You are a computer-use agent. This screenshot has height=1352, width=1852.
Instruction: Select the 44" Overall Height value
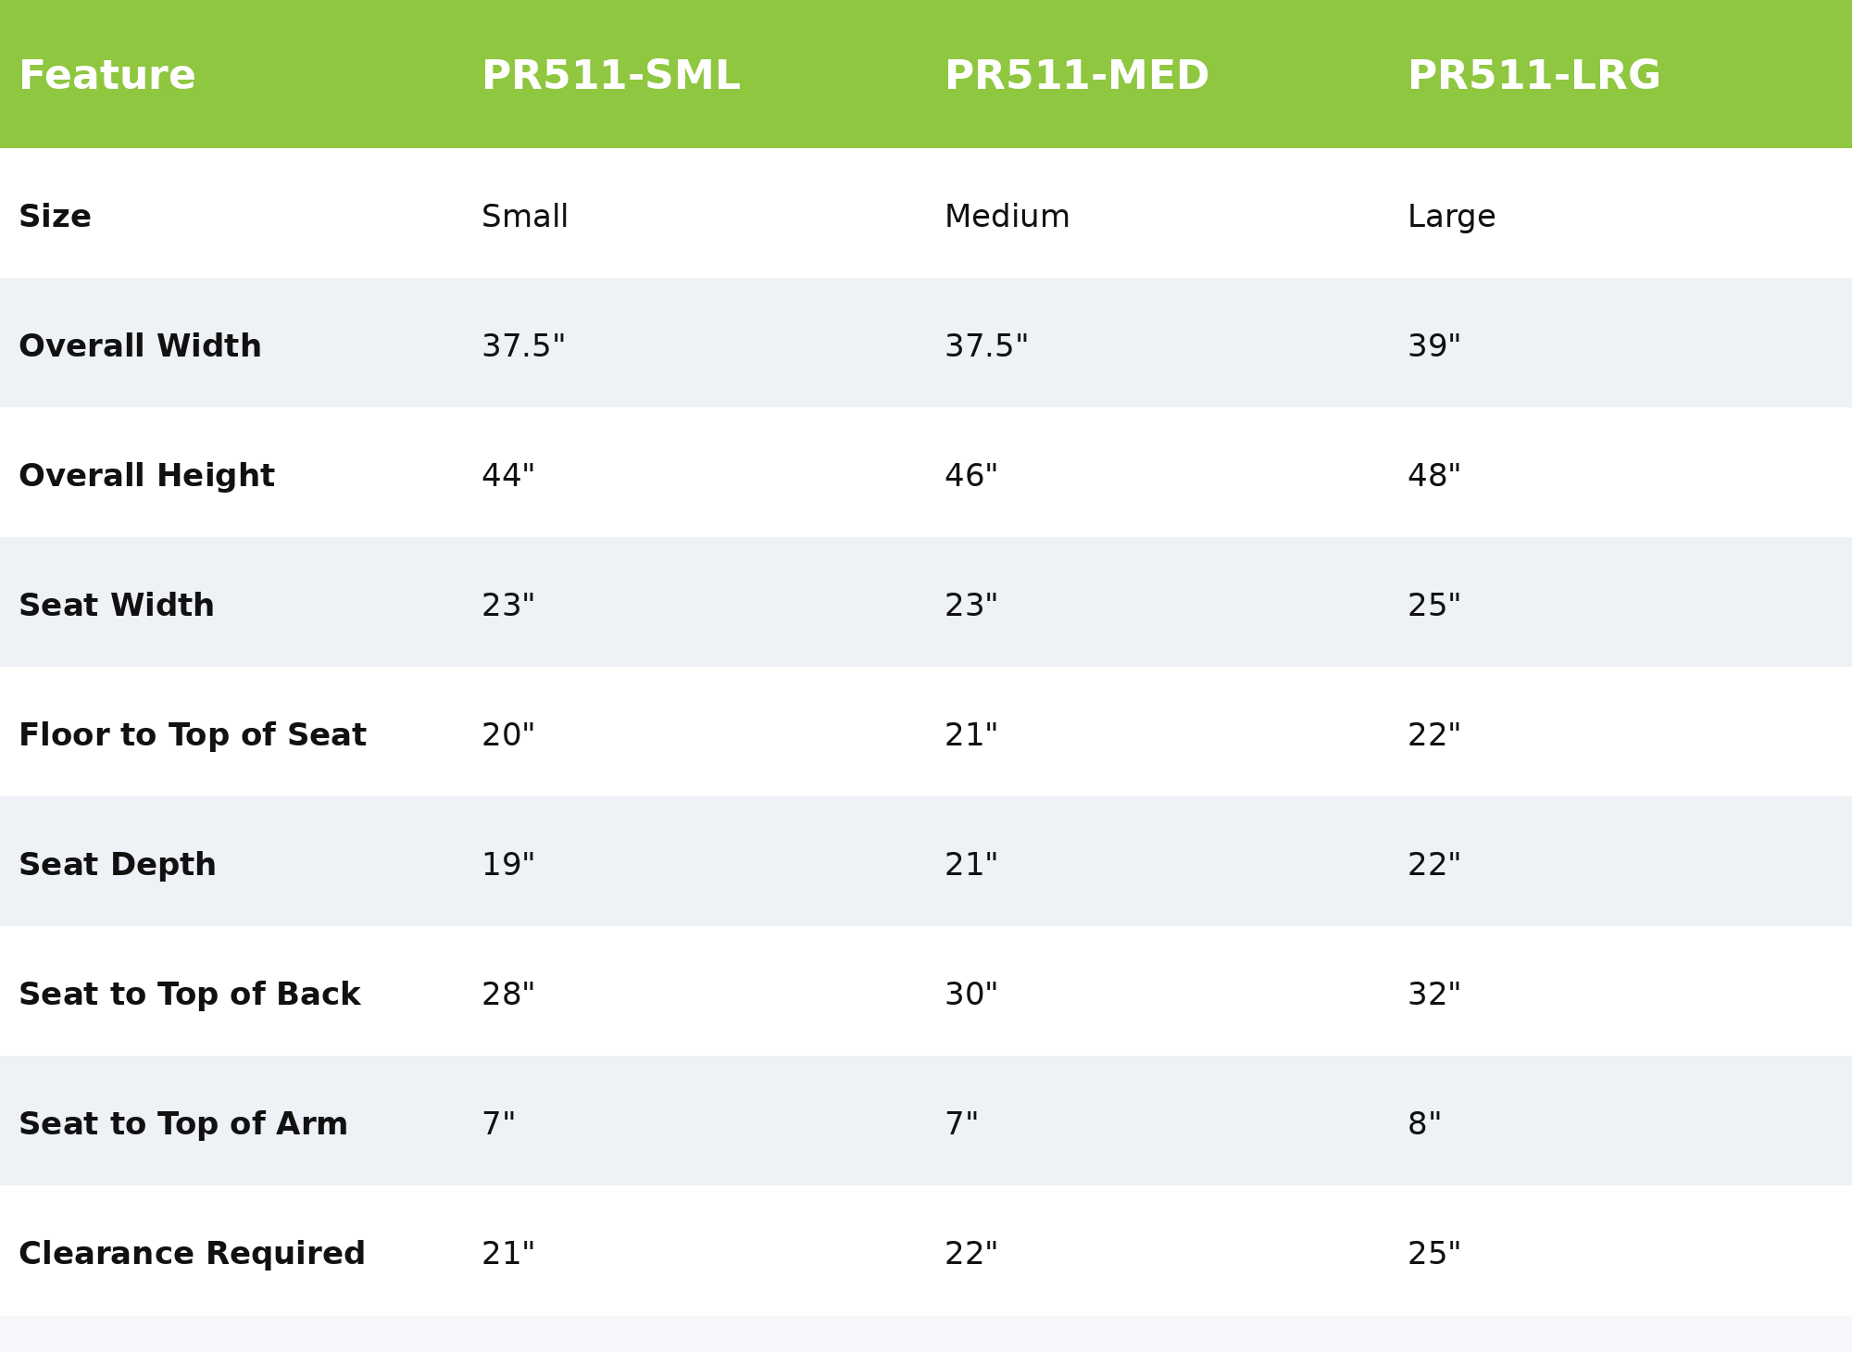pos(507,476)
